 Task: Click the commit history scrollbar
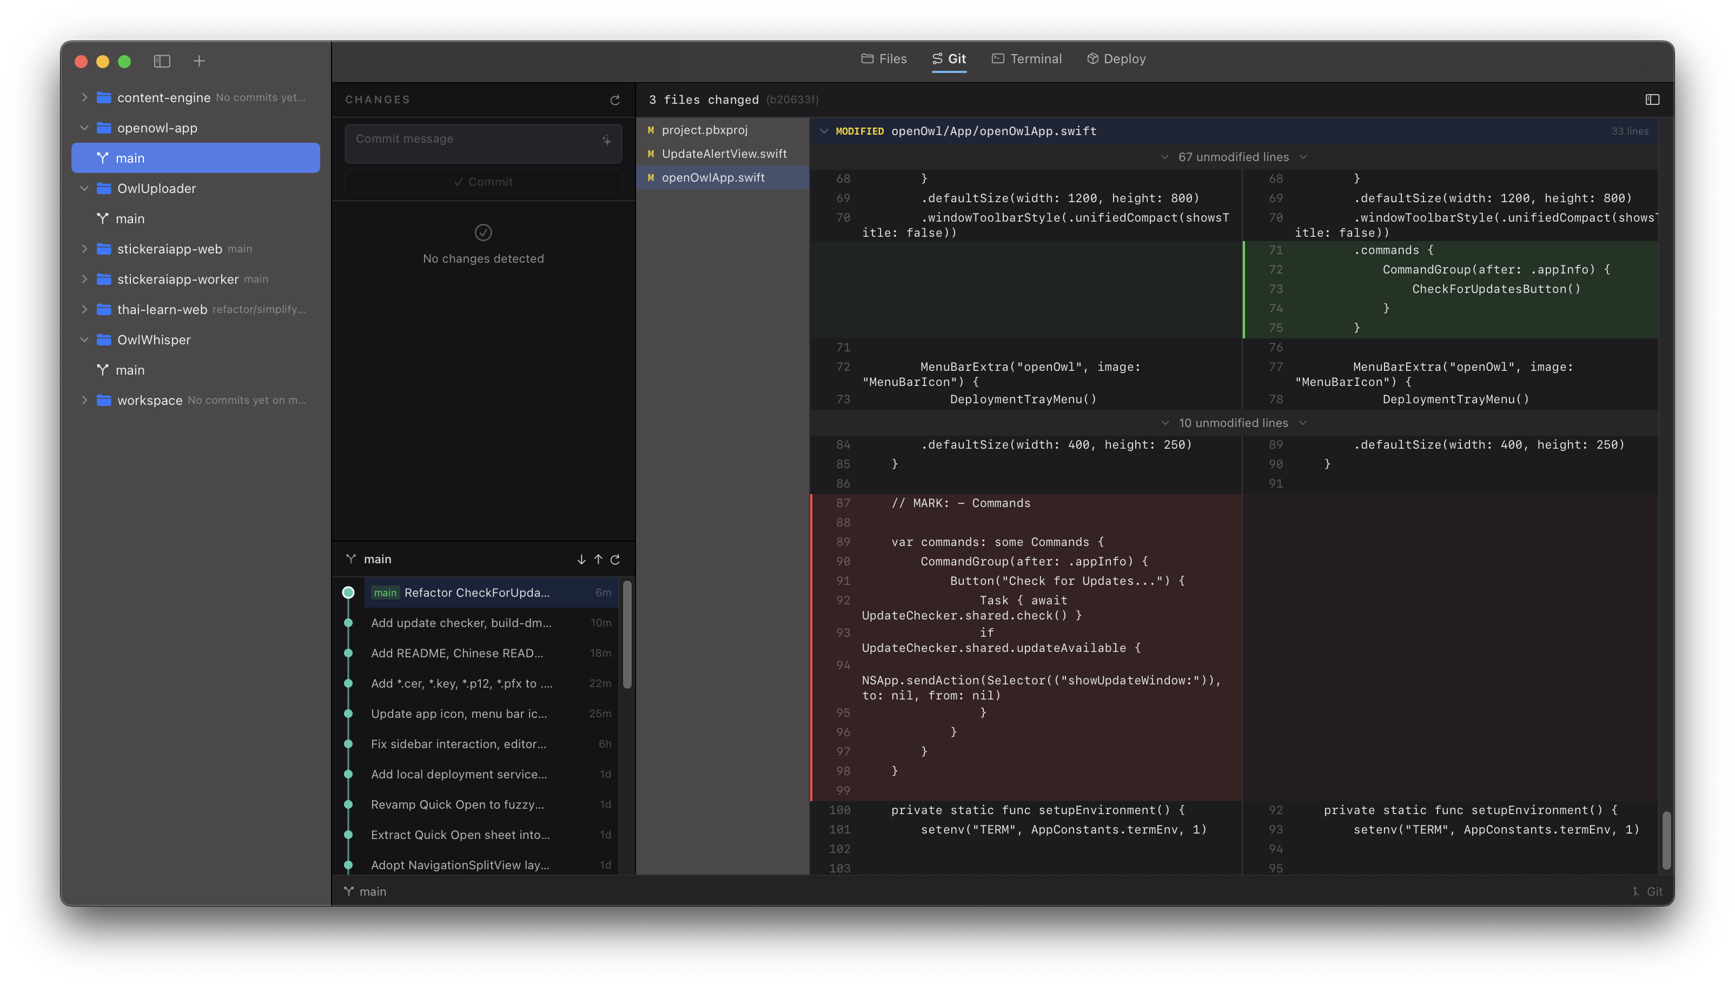627,635
